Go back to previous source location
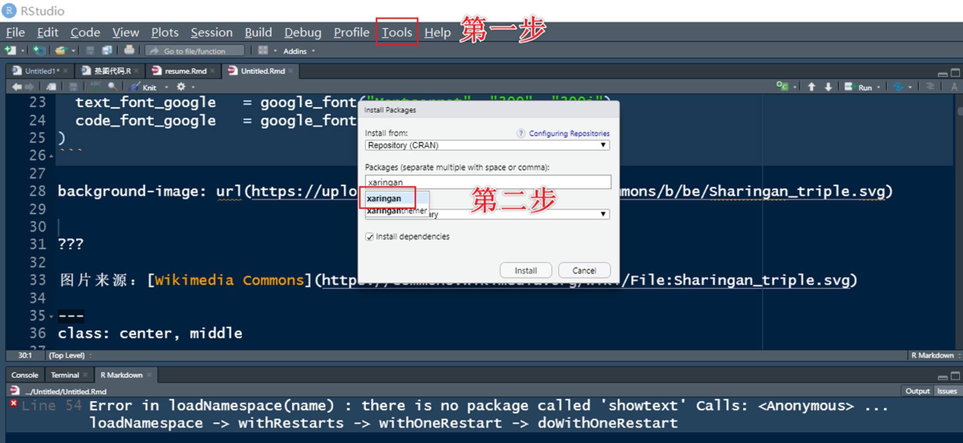Screen dimensions: 963x443 click(17, 87)
